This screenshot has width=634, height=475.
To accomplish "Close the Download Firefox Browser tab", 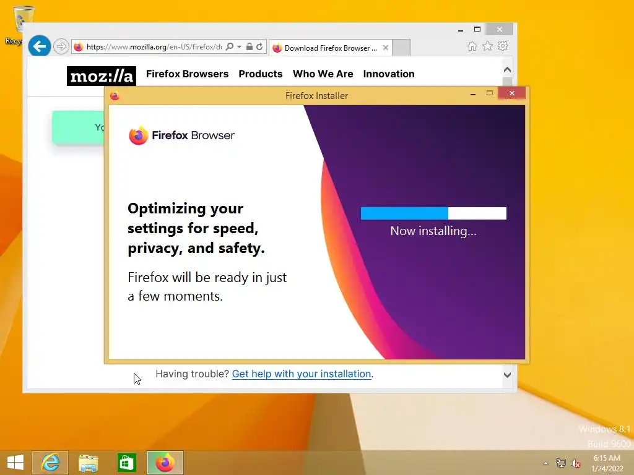I will (386, 48).
